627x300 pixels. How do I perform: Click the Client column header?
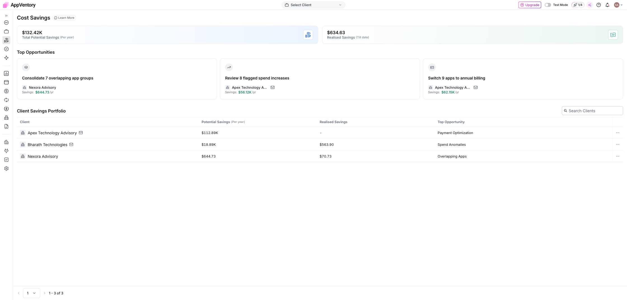[x=25, y=122]
